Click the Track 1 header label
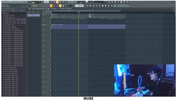 click(44, 14)
